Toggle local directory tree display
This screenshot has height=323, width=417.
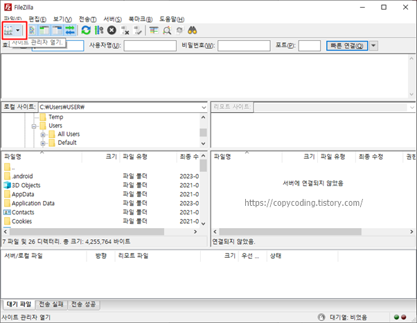pyautogui.click(x=44, y=30)
